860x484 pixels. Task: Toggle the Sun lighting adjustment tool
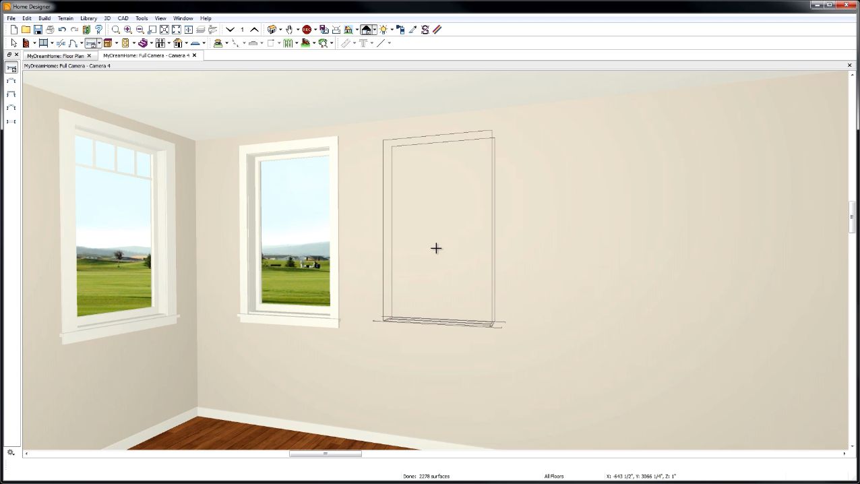[384, 29]
